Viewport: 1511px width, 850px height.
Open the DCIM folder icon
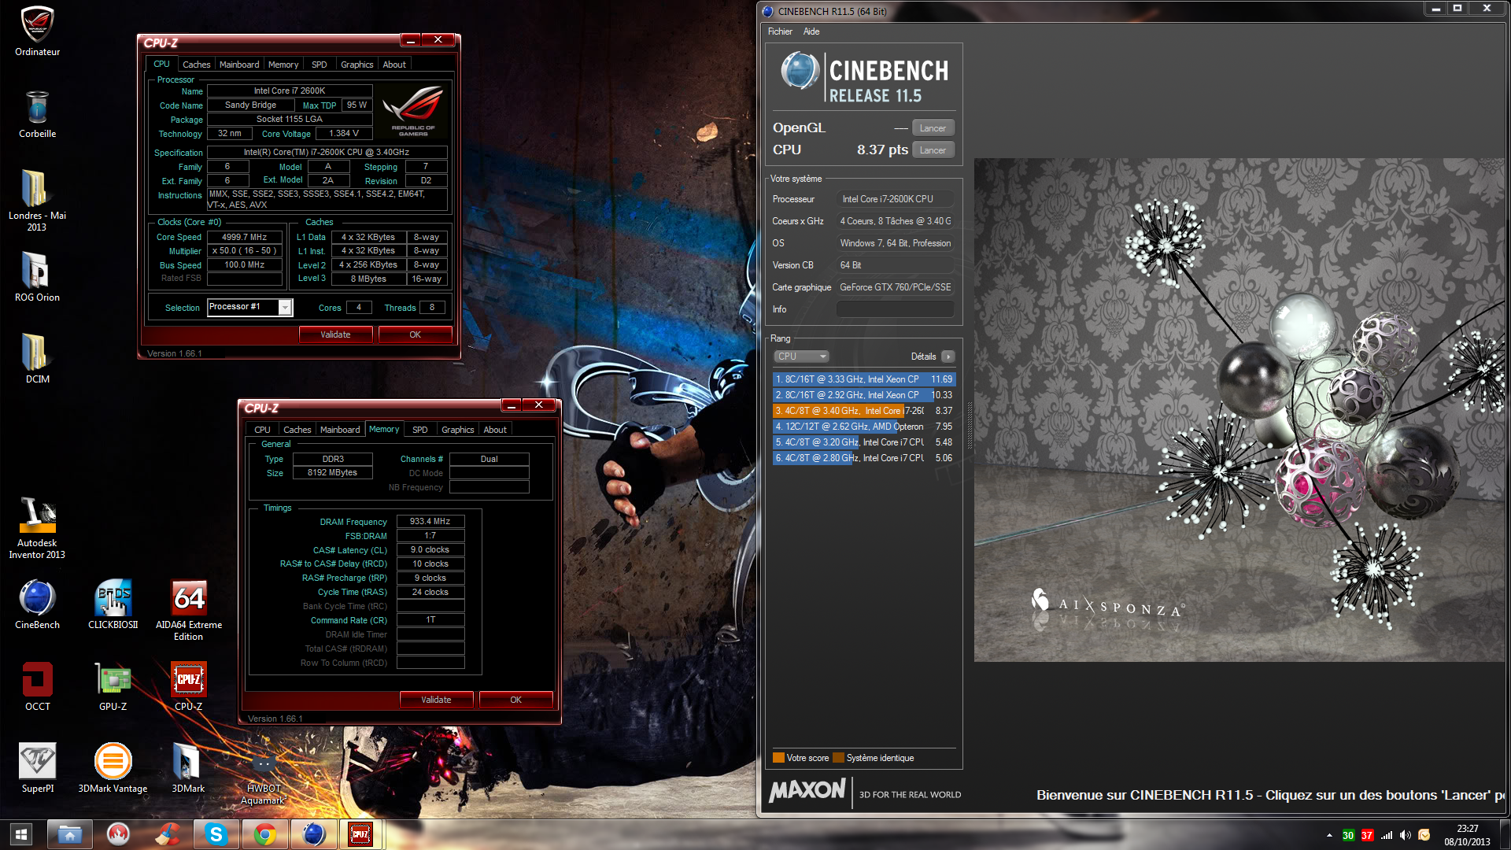click(x=37, y=359)
